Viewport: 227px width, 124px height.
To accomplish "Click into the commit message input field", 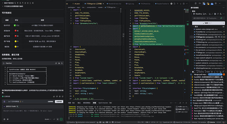I will pyautogui.click(x=206, y=18).
